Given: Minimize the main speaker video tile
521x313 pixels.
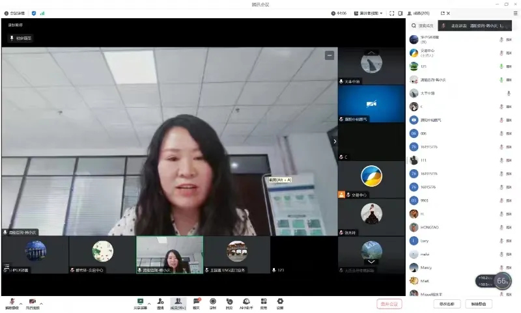Looking at the screenshot, I should point(330,55).
